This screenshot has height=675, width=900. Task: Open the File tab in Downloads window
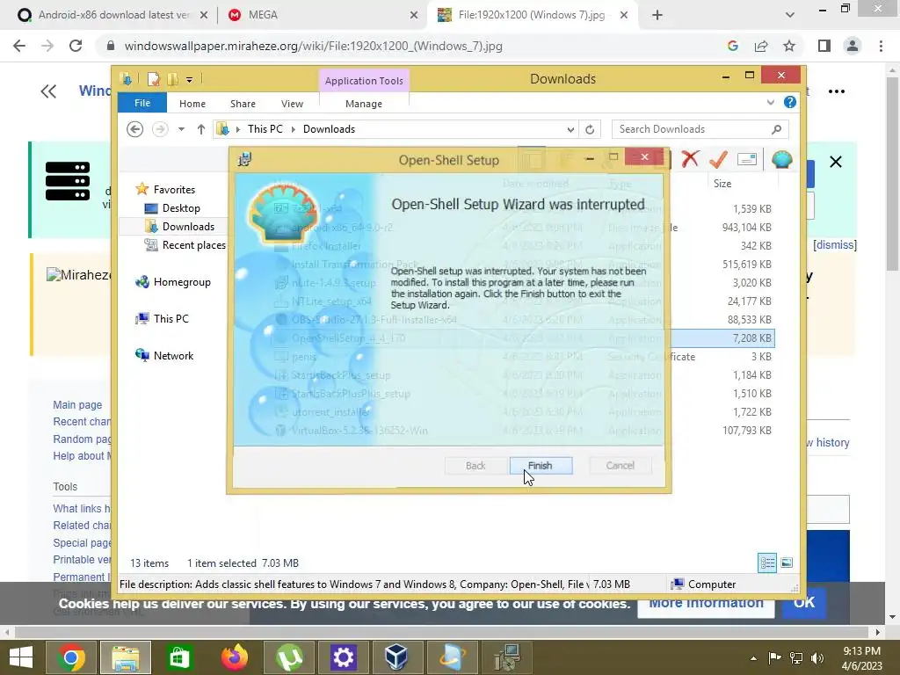142,104
